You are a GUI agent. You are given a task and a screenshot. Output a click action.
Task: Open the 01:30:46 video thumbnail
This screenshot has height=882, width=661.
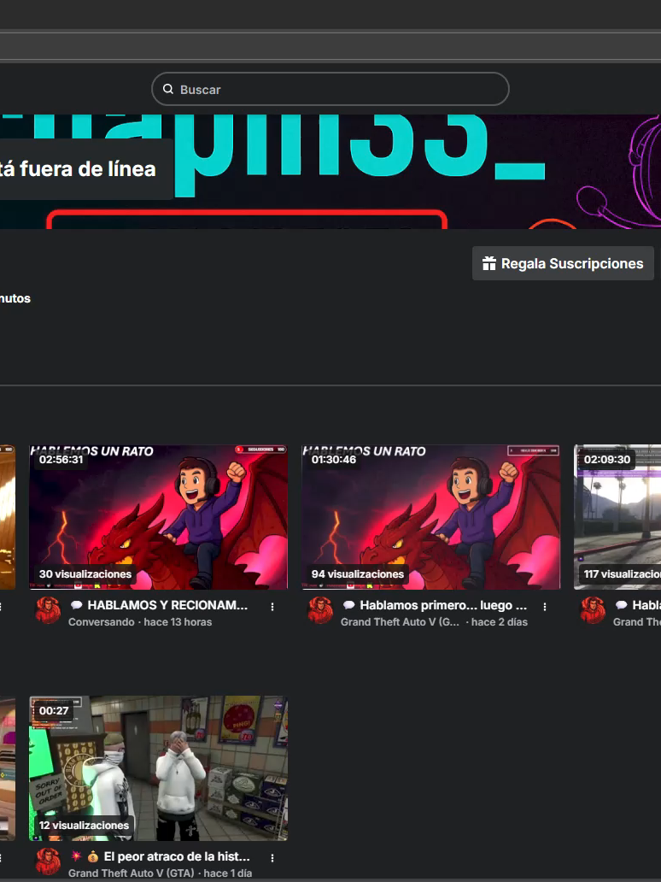(x=430, y=517)
